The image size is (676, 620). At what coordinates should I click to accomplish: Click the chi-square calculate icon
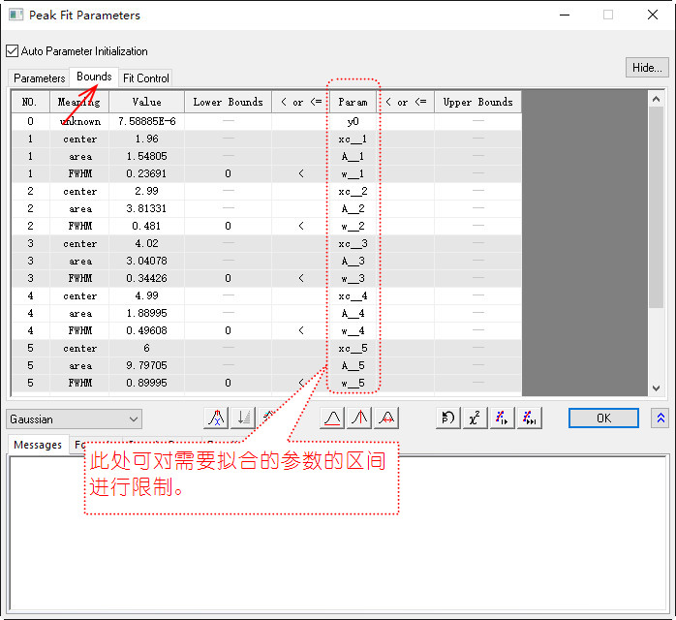click(x=475, y=418)
